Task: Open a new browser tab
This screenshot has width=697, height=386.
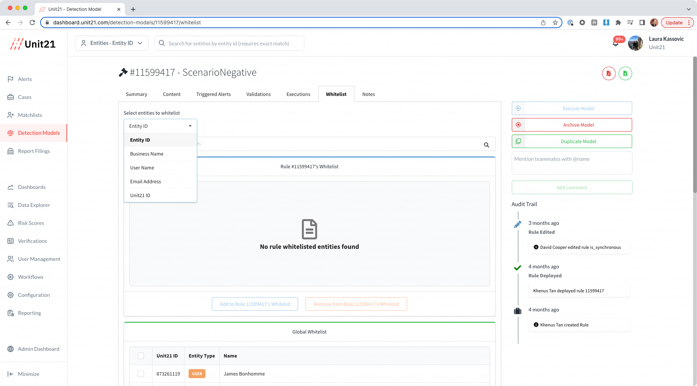Action: [x=133, y=9]
